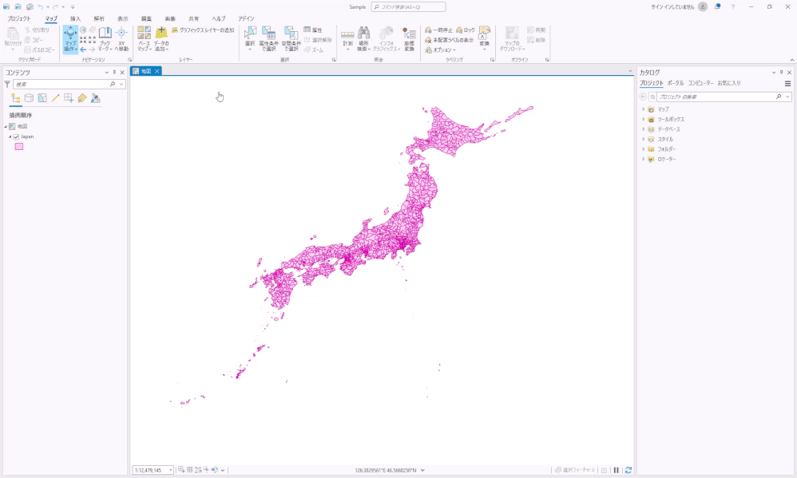This screenshot has width=797, height=478.
Task: Expand the データベース node in Catalog
Action: 643,129
